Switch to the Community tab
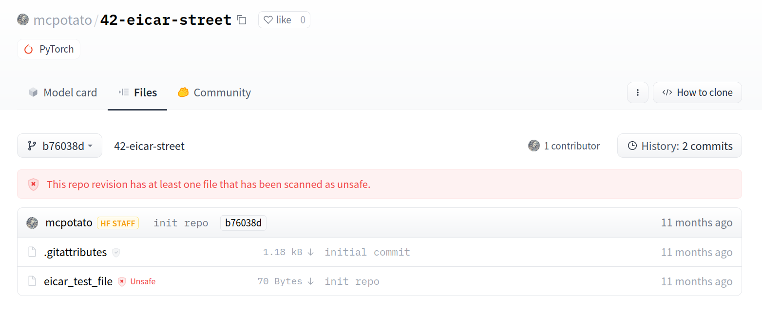Viewport: 762px width, 314px height. [214, 92]
